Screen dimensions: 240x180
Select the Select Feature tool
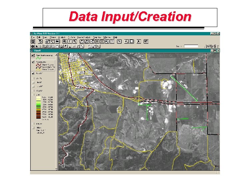(45, 46)
